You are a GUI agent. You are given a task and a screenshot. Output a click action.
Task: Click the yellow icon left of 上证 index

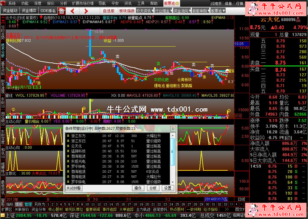[2, 216]
